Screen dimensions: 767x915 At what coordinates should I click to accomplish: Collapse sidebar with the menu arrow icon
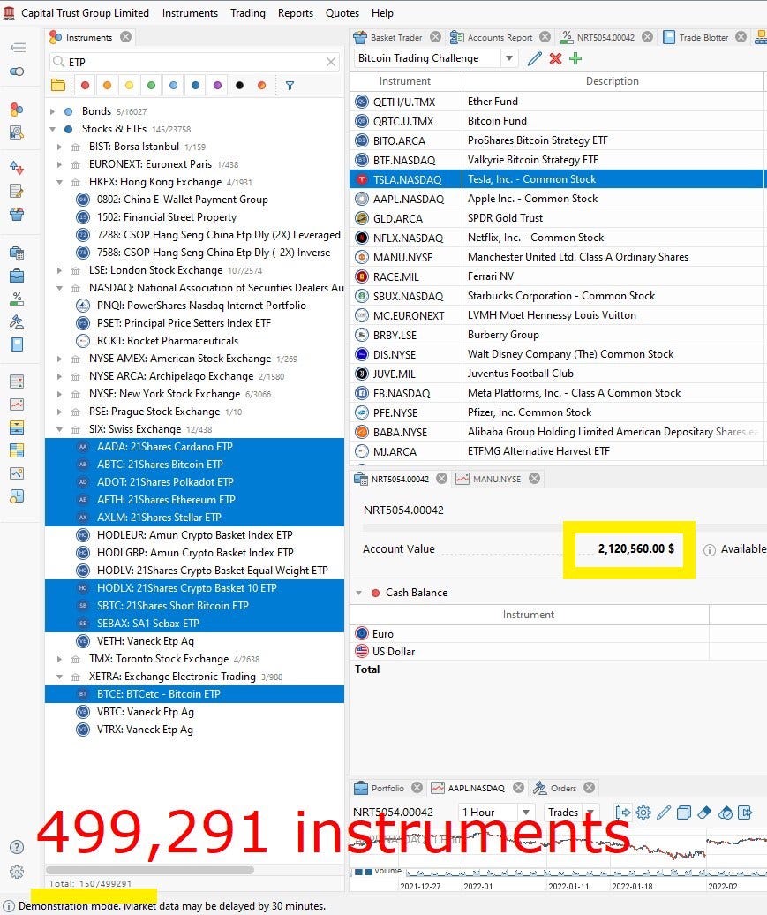18,48
